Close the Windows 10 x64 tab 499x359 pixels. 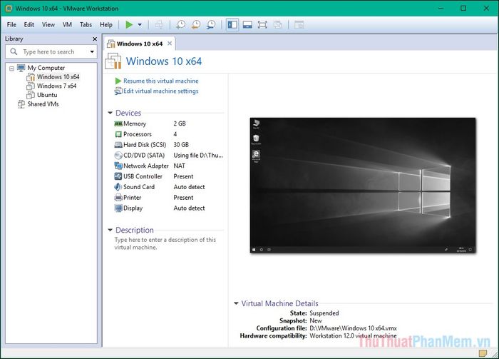(x=170, y=44)
